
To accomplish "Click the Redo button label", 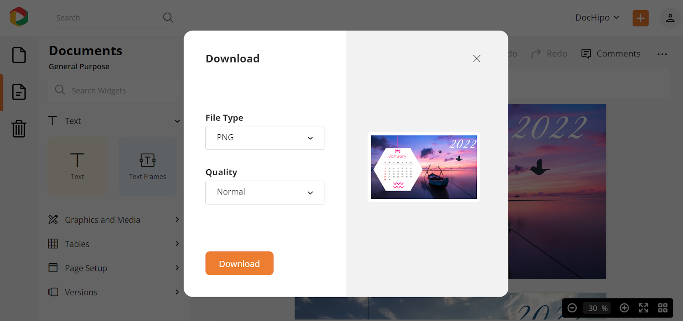I will point(557,54).
